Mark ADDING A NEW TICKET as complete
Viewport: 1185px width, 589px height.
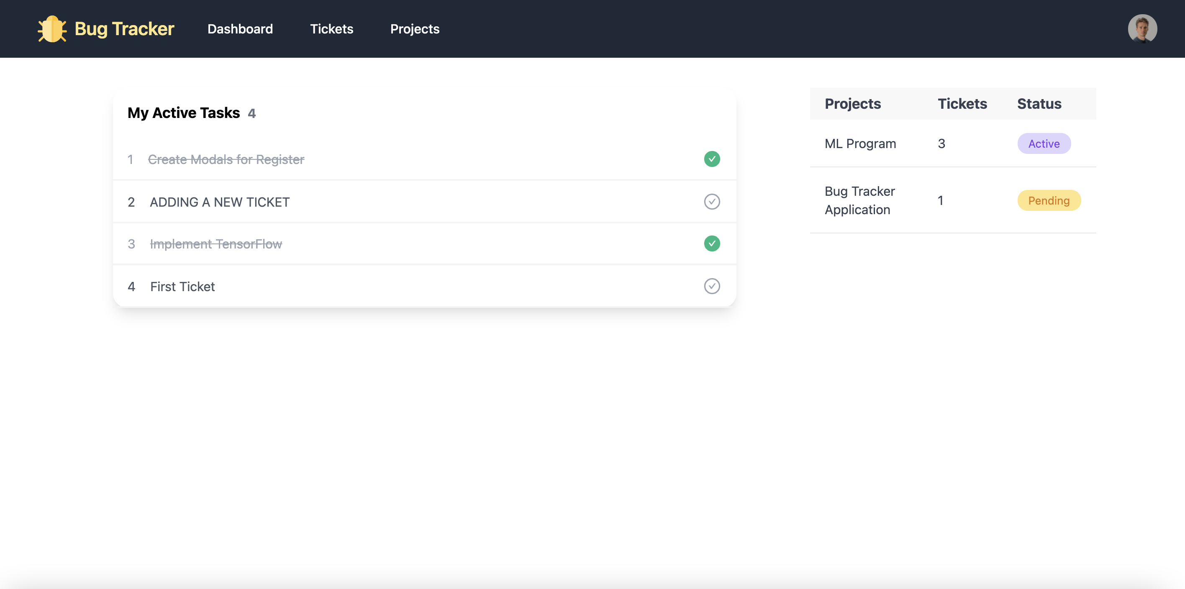tap(712, 202)
